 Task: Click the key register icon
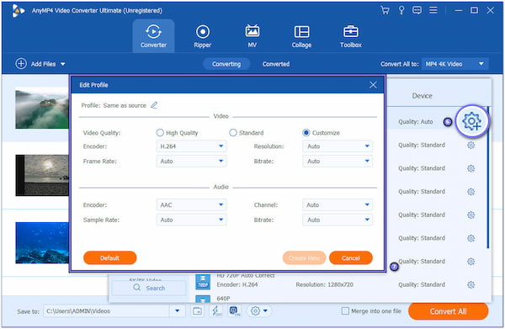[401, 10]
